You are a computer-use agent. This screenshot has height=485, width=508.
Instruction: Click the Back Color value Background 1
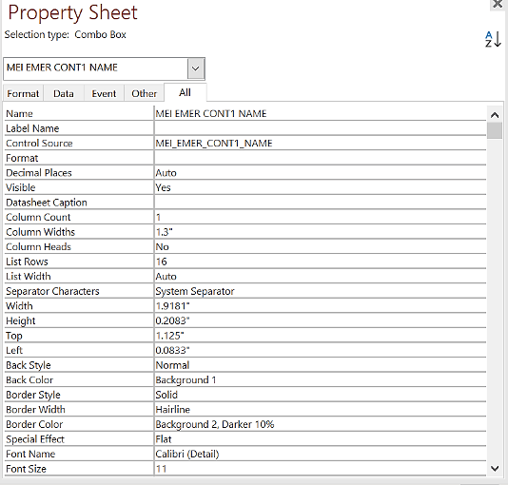[x=320, y=379]
